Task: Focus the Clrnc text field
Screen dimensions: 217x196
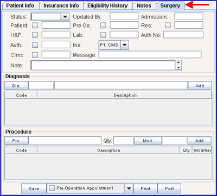Action: pos(56,54)
